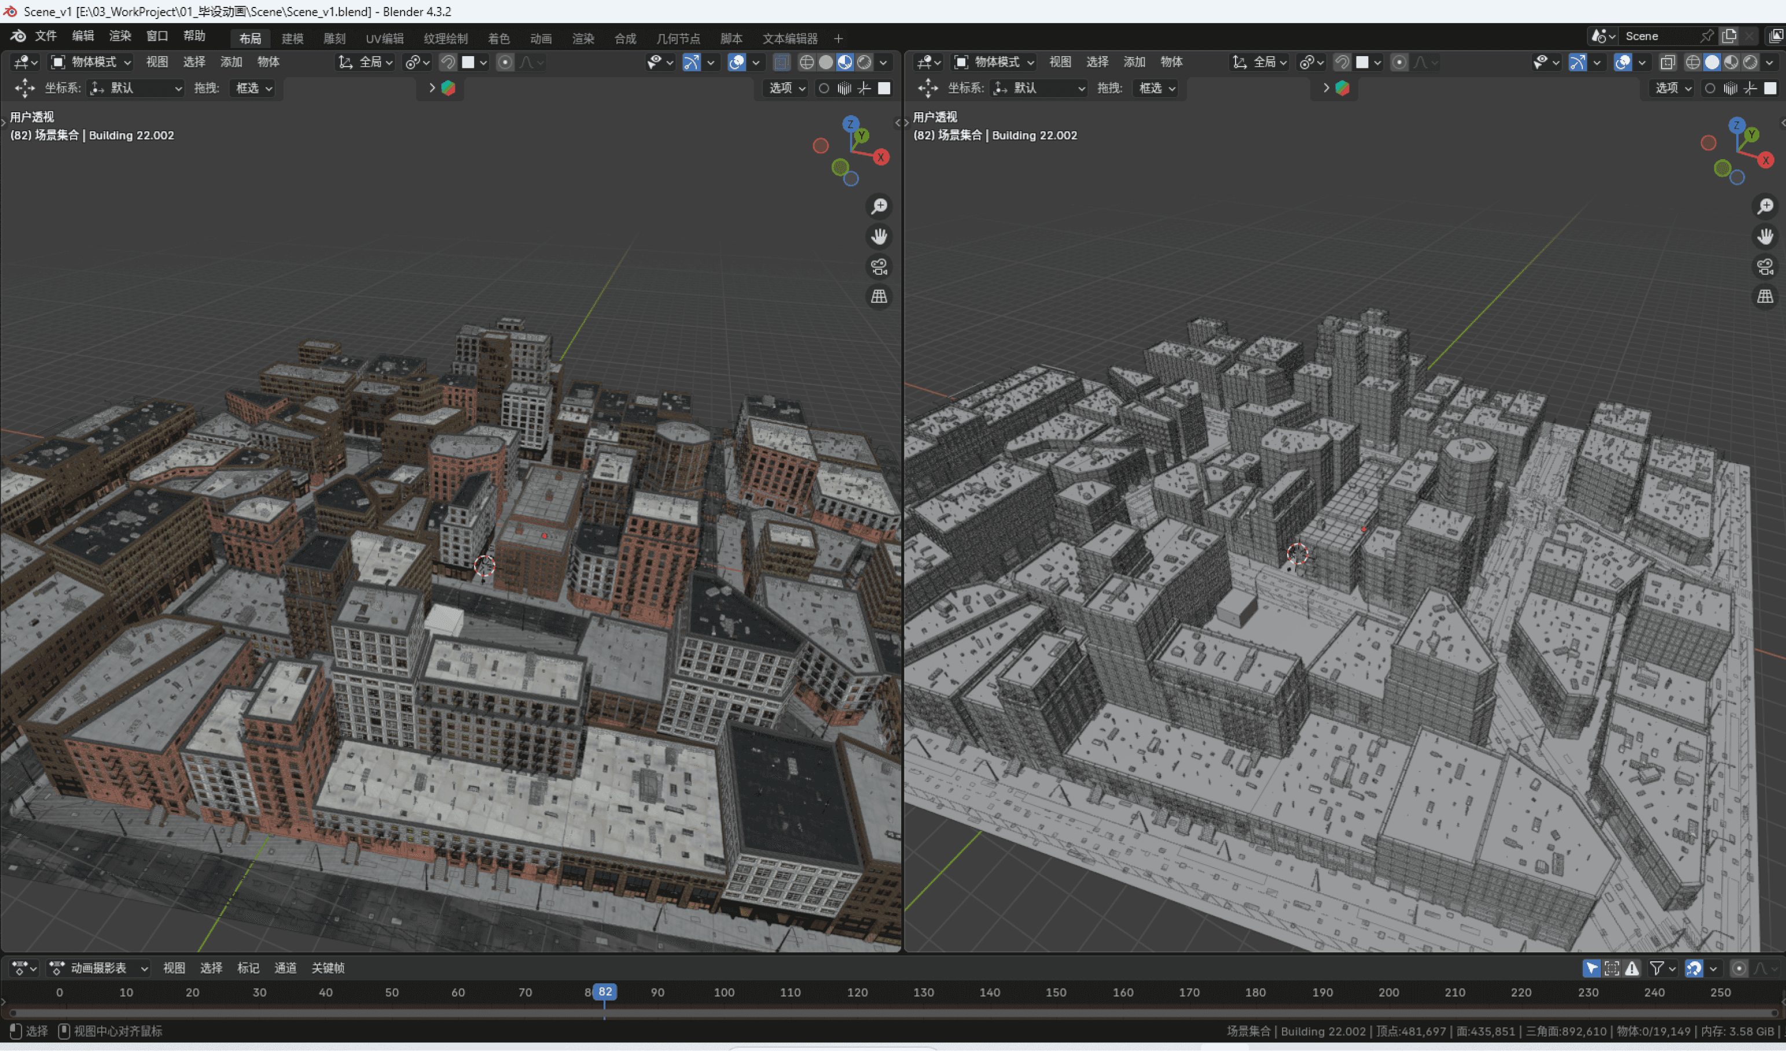This screenshot has width=1786, height=1051.
Task: Switch right viewport to orthographic grid view
Action: point(1765,296)
